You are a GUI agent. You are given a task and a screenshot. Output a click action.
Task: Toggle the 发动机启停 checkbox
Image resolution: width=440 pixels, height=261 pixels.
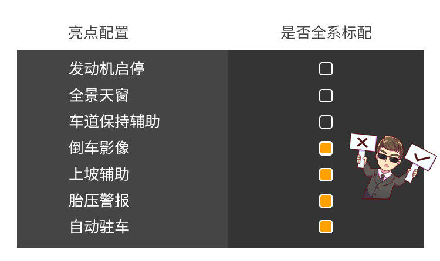click(326, 69)
